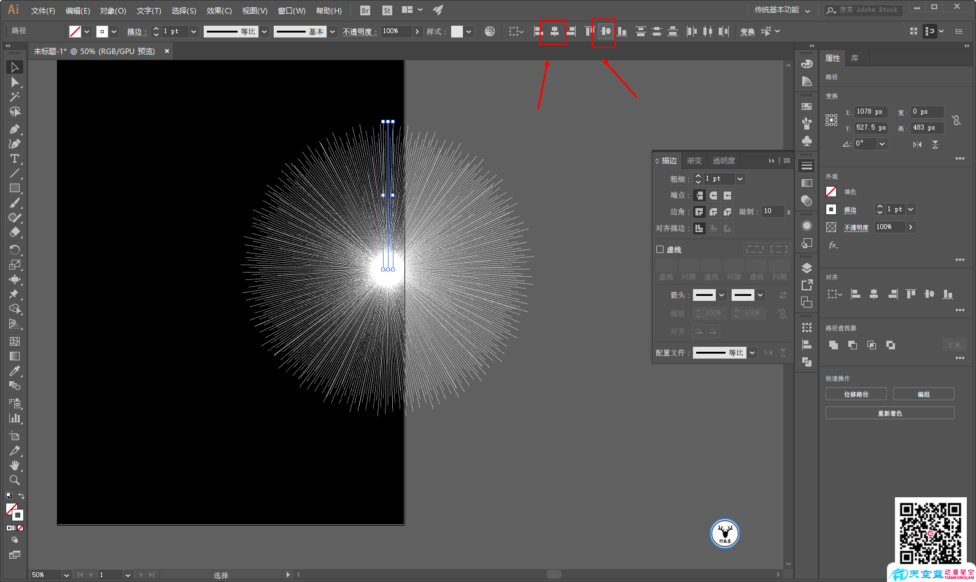
Task: Open Recolor Artwork wheel icon in control bar
Action: coord(490,31)
